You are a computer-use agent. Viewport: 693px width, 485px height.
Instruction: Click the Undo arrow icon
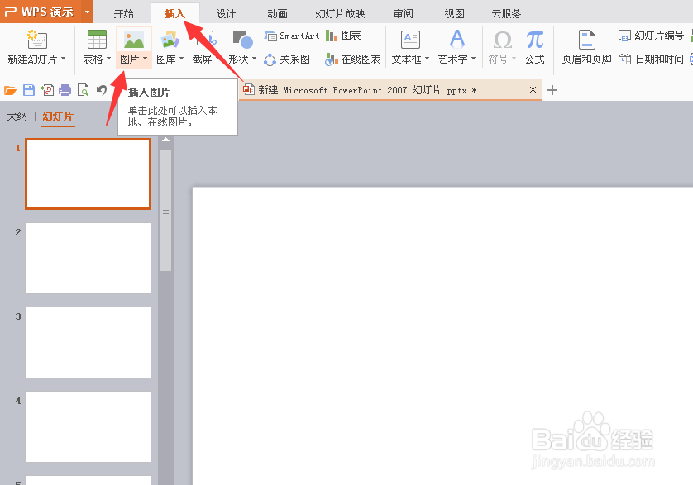(102, 90)
